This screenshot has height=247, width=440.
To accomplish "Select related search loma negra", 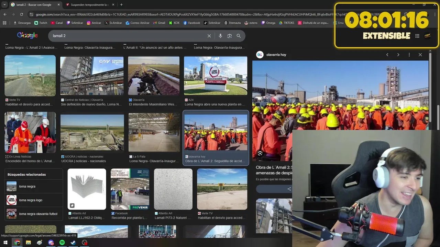I will 34,186.
